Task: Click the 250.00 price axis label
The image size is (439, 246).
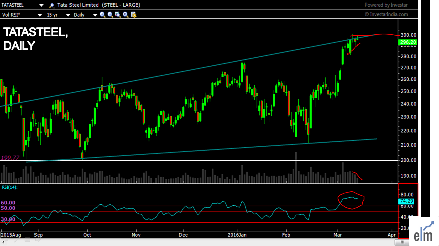Action: tap(408, 91)
